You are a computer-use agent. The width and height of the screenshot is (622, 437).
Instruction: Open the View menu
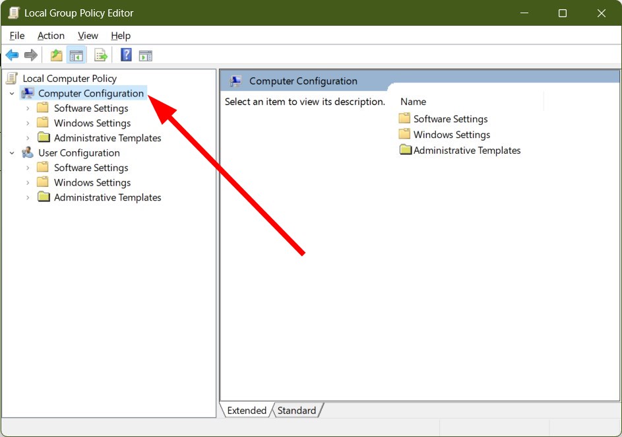point(88,36)
